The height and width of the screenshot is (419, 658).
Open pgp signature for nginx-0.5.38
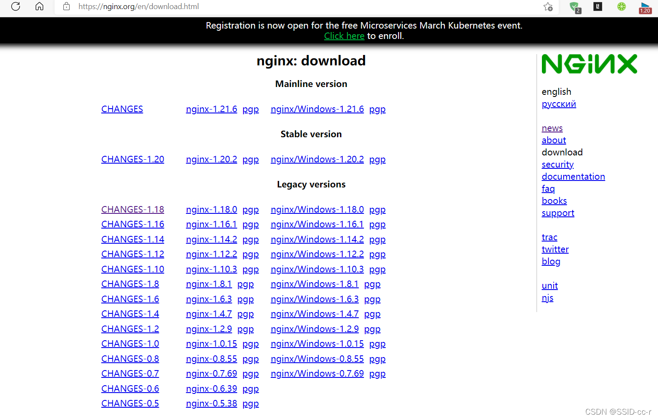(251, 404)
